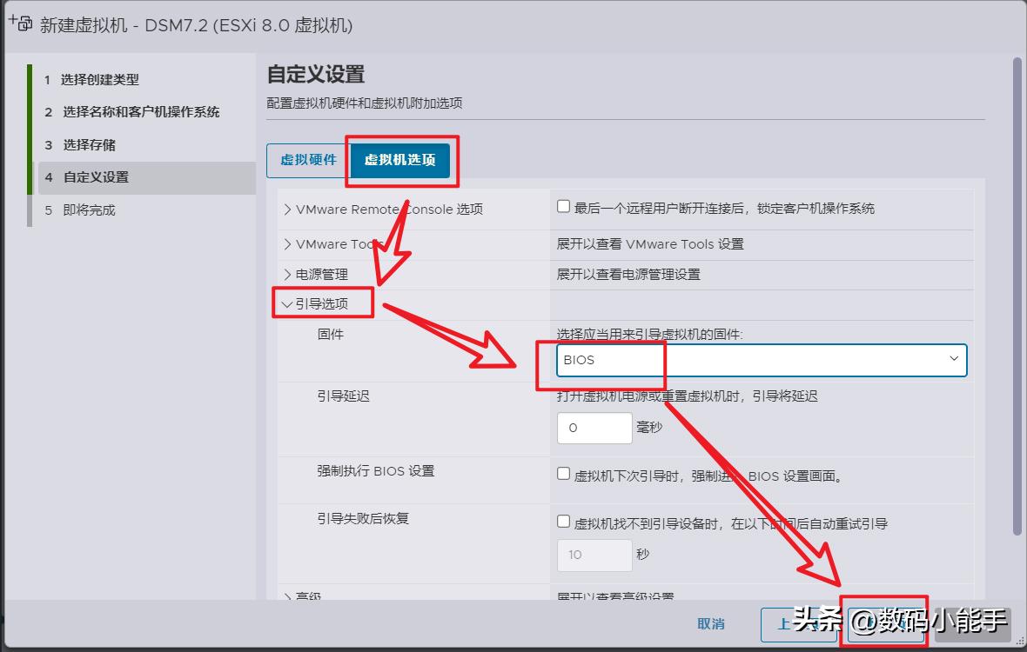Click the 取消 button
This screenshot has height=652, width=1027.
pyautogui.click(x=712, y=624)
